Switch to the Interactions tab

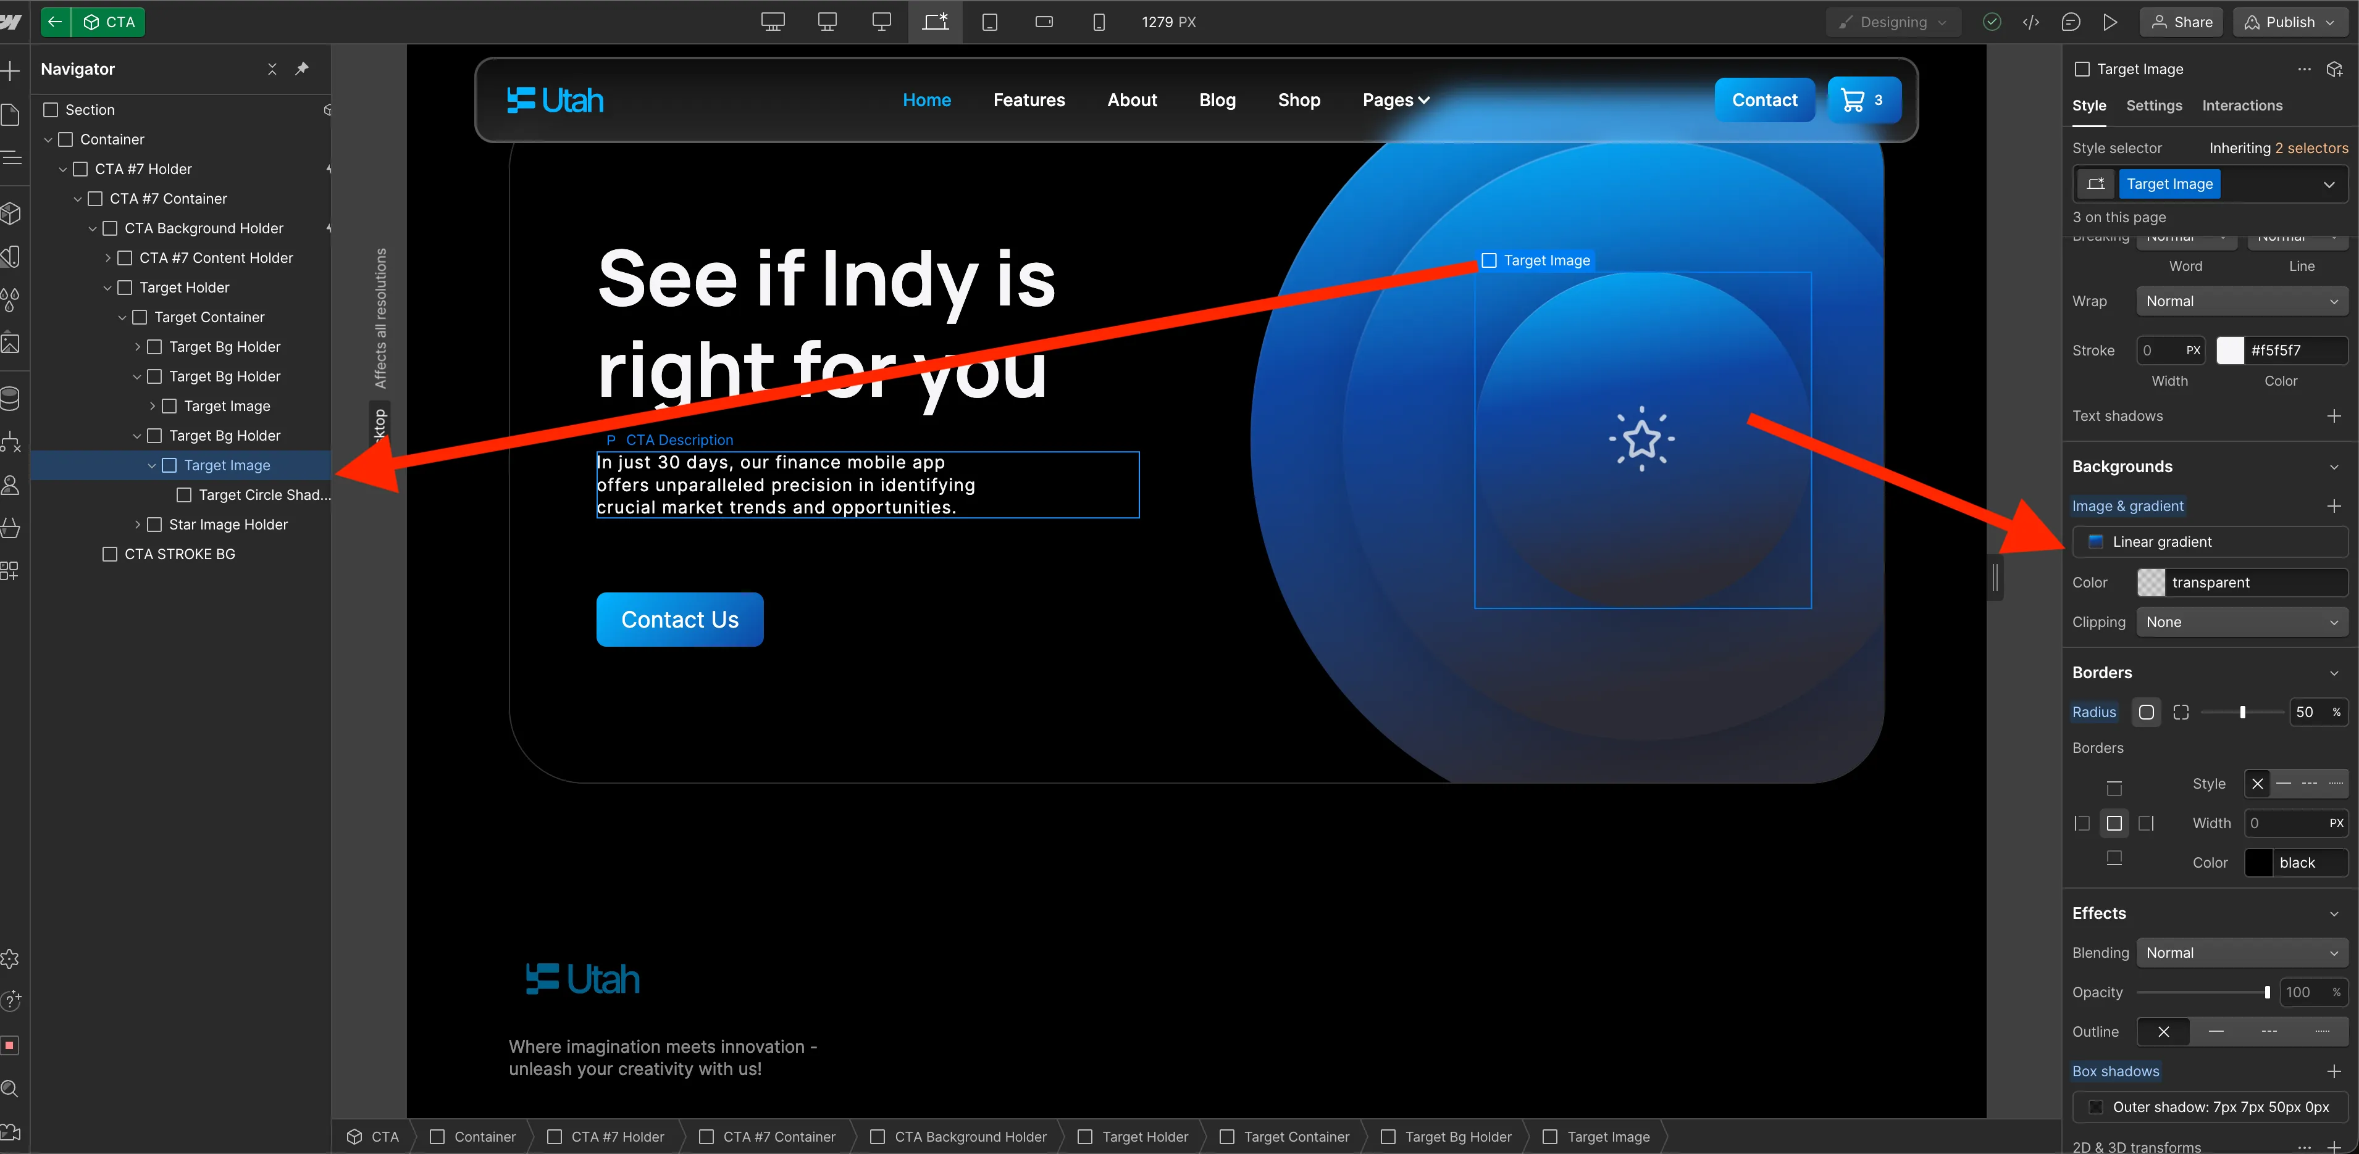pyautogui.click(x=2242, y=106)
